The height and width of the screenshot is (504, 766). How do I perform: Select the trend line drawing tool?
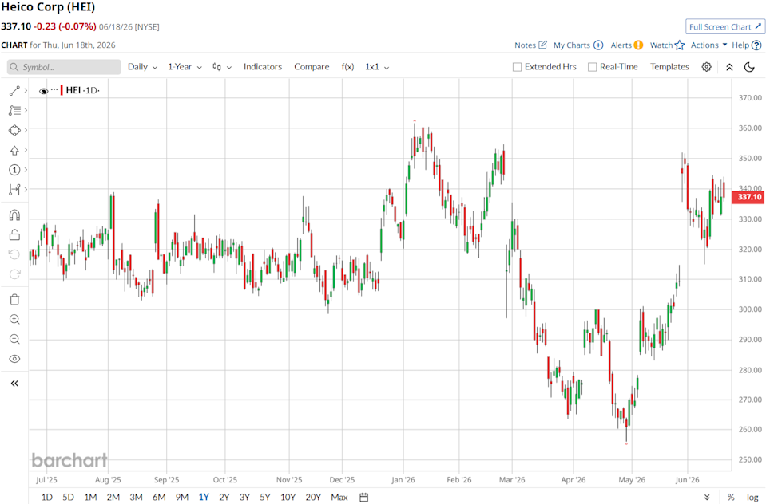[14, 91]
